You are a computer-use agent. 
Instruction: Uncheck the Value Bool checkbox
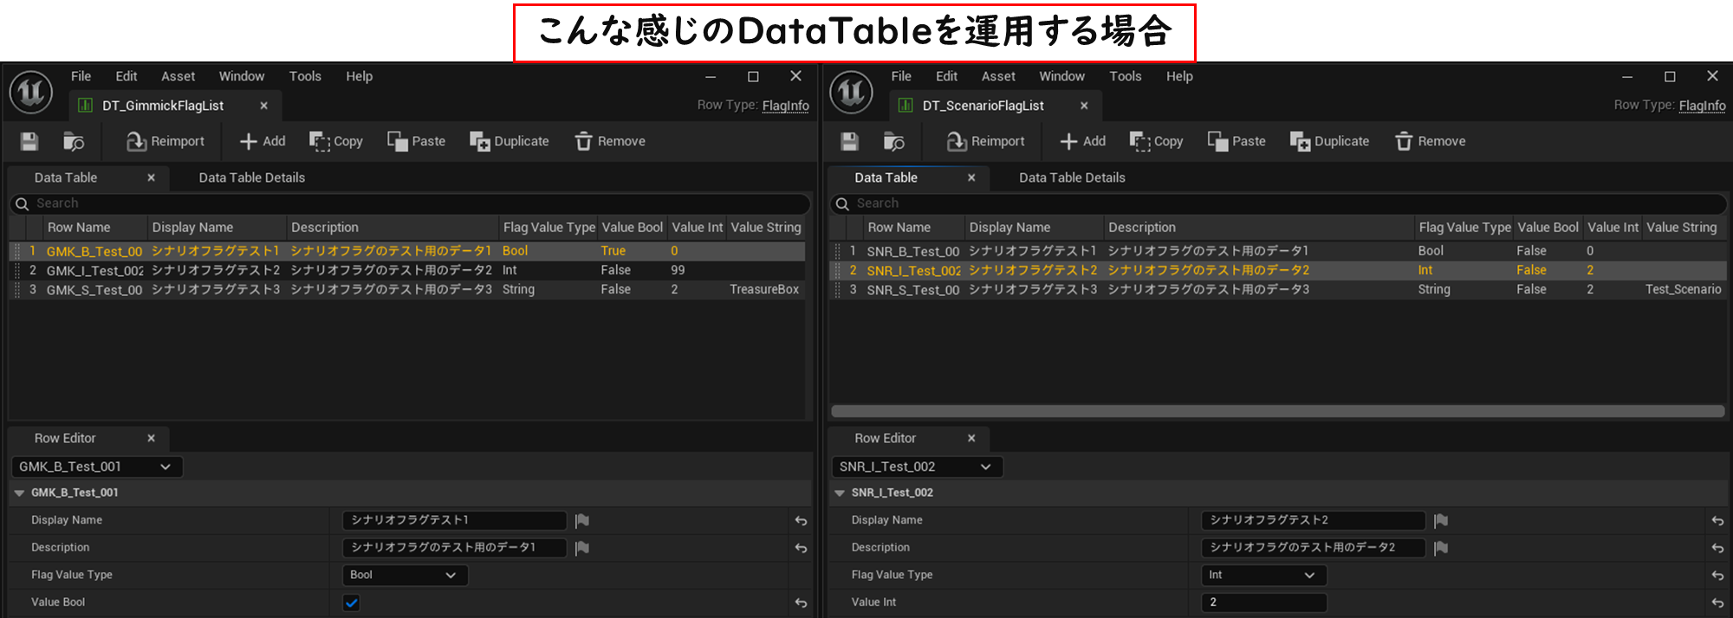351,602
